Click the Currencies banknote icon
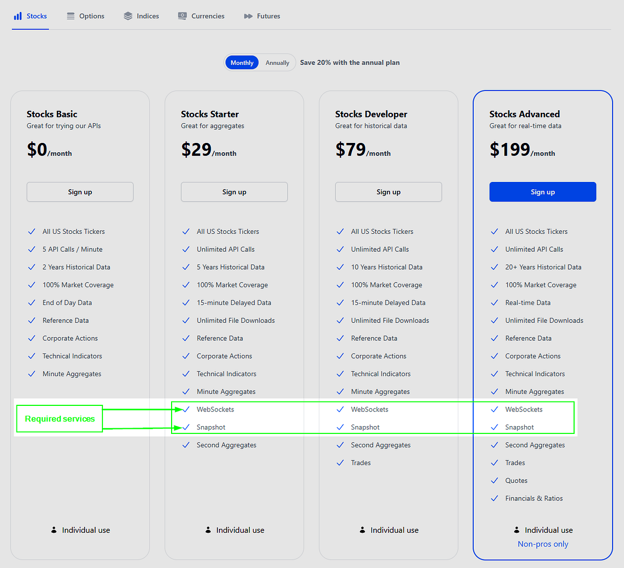This screenshot has width=624, height=568. tap(182, 16)
